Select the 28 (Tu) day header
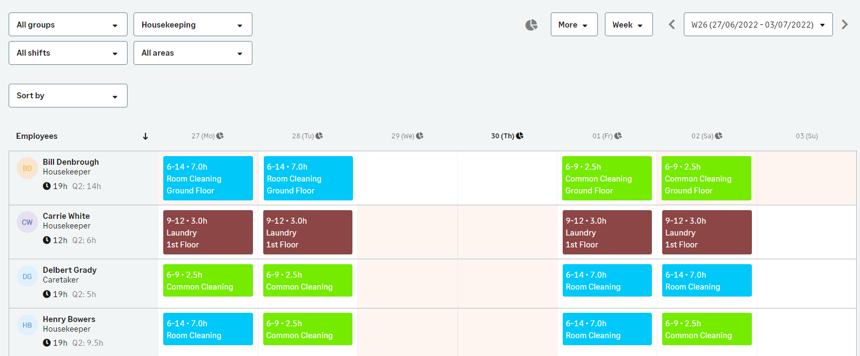 click(x=303, y=136)
